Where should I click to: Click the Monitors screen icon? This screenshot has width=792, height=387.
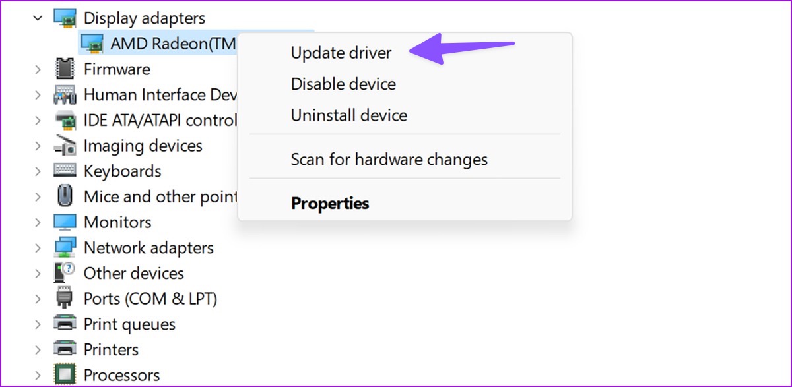pyautogui.click(x=65, y=222)
